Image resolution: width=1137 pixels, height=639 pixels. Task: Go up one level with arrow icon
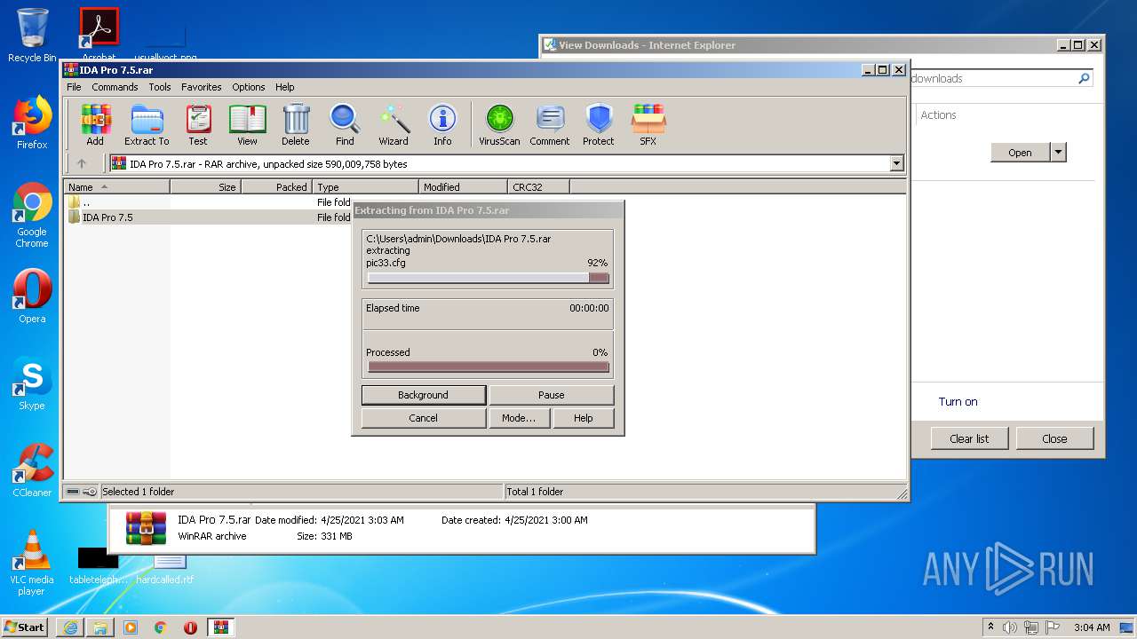pyautogui.click(x=82, y=163)
